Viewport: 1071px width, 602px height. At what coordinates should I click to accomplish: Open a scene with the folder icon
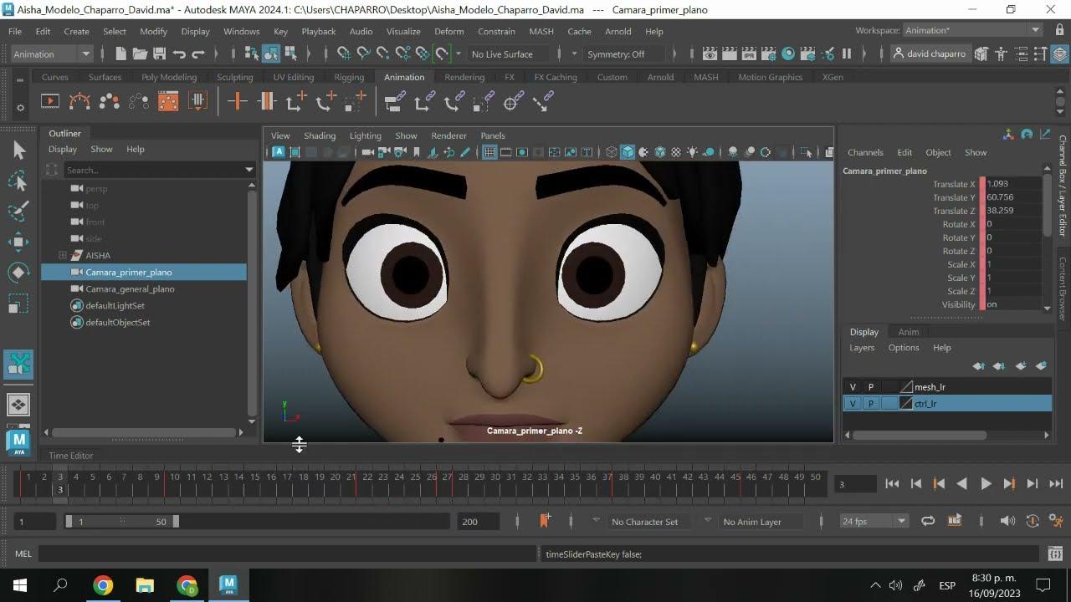tap(140, 54)
